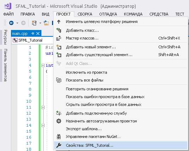The width and height of the screenshot is (189, 151).
Task: Click the disabled Add Qt Class... entry
Action: coord(121,64)
